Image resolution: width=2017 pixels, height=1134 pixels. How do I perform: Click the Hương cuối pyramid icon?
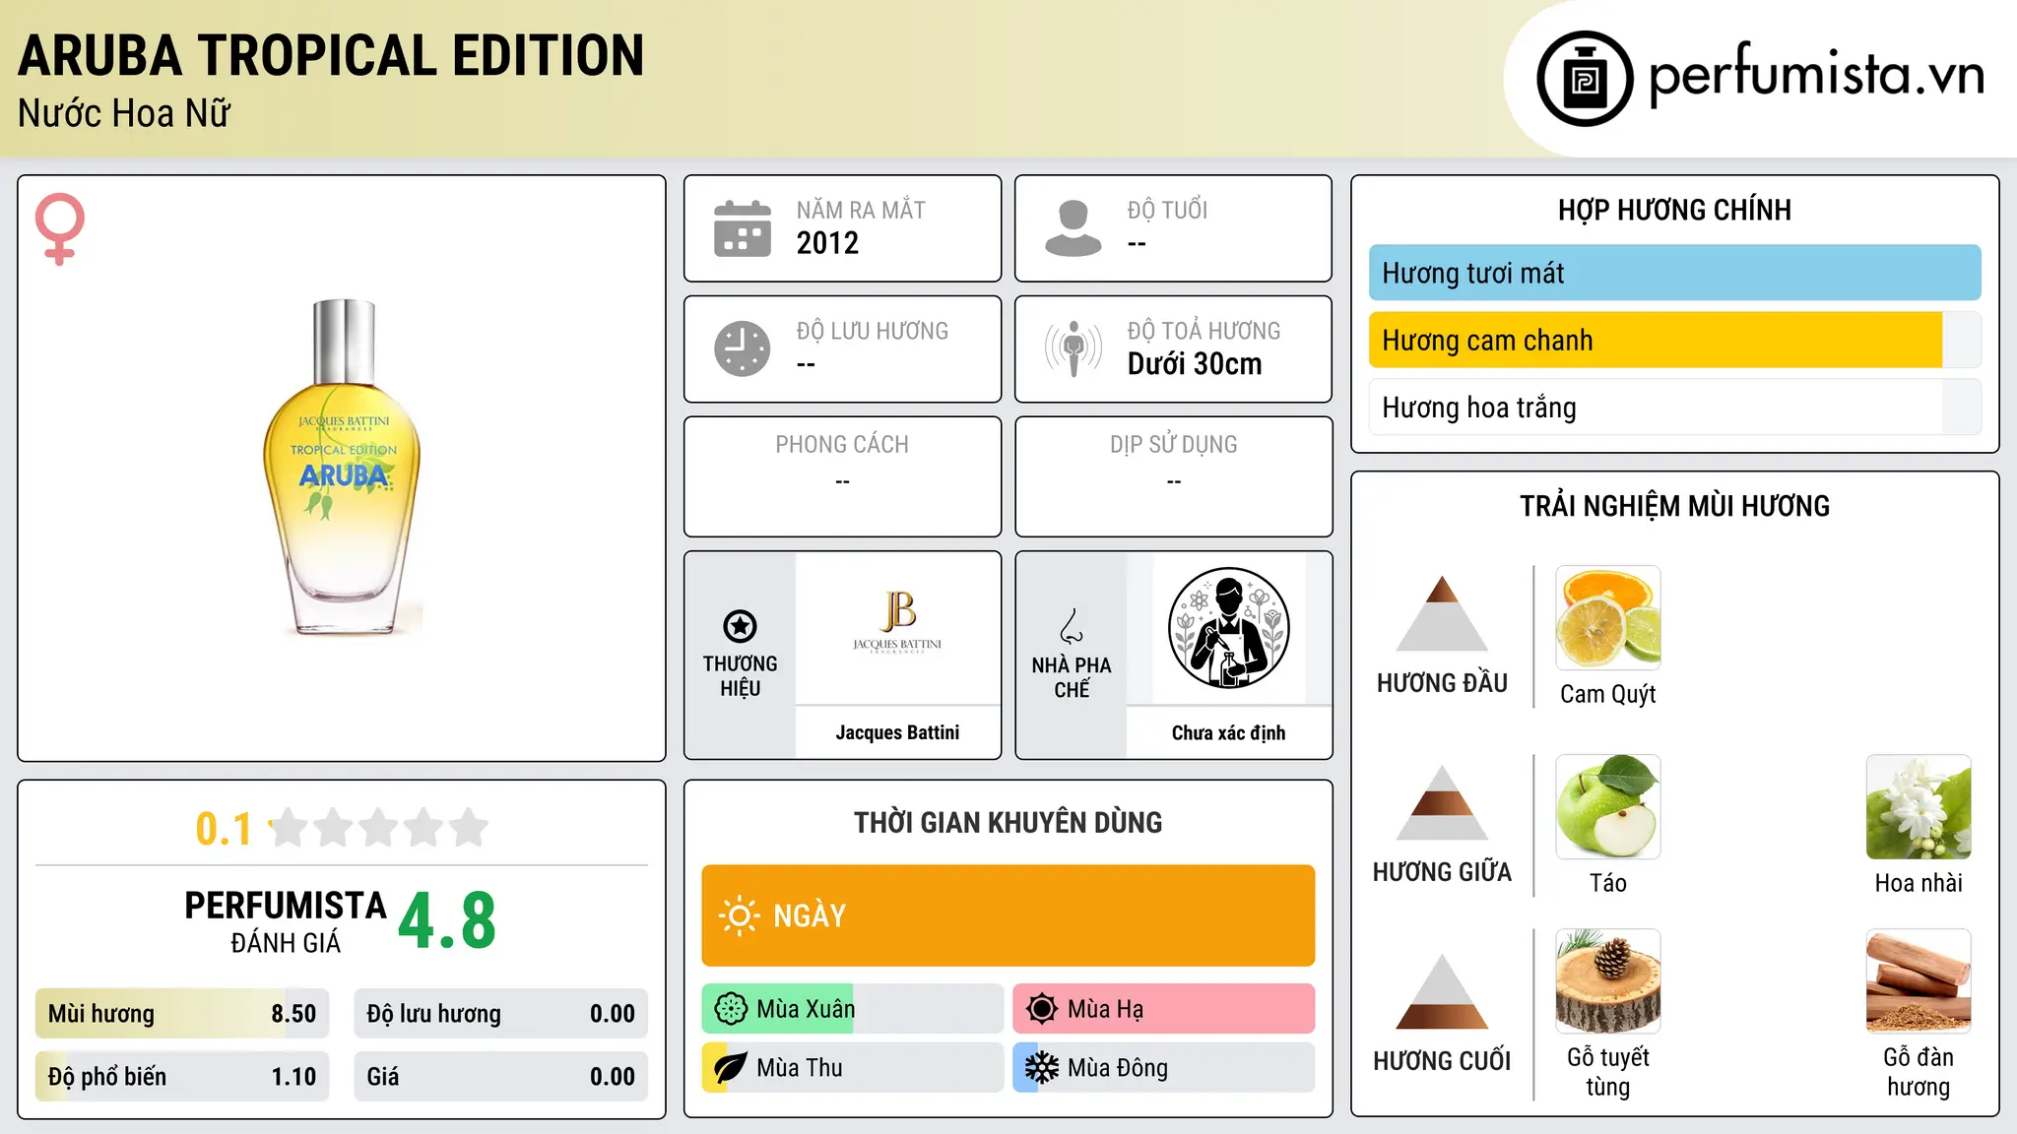click(1442, 991)
